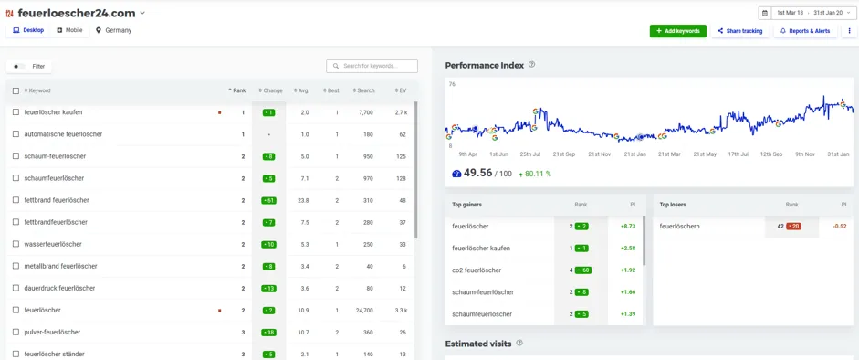Check the schaumfeuerlöscher row checkbox
The height and width of the screenshot is (360, 859).
click(16, 178)
